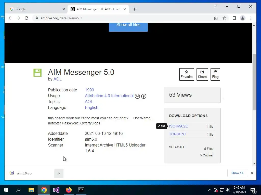Viewport: 261px width, 195px height.
Task: Click the Addeddate value 2021-03-13 12:49:16
Action: click(104, 134)
